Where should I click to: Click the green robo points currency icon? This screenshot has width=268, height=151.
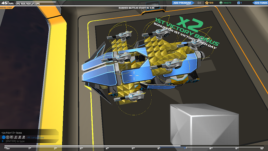(221, 3)
